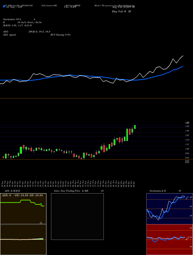Click the '(MGR) 0, 58.3, 58.3' ADX values
The height and width of the screenshot is (255, 193).
[39, 32]
